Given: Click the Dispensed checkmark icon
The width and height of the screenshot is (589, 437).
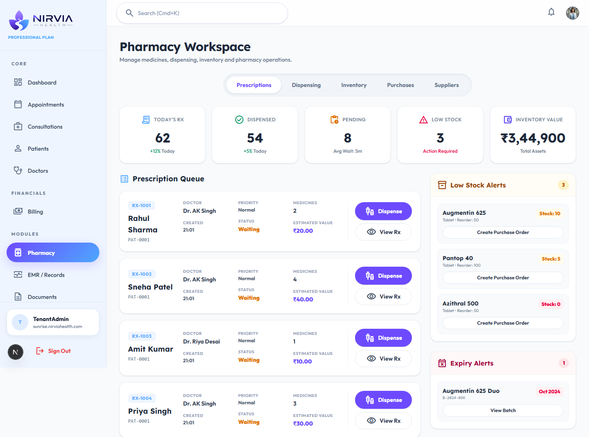Looking at the screenshot, I should coord(239,120).
